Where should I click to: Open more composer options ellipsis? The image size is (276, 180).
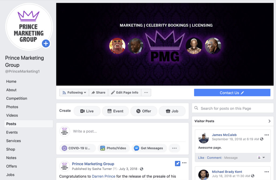(174, 148)
